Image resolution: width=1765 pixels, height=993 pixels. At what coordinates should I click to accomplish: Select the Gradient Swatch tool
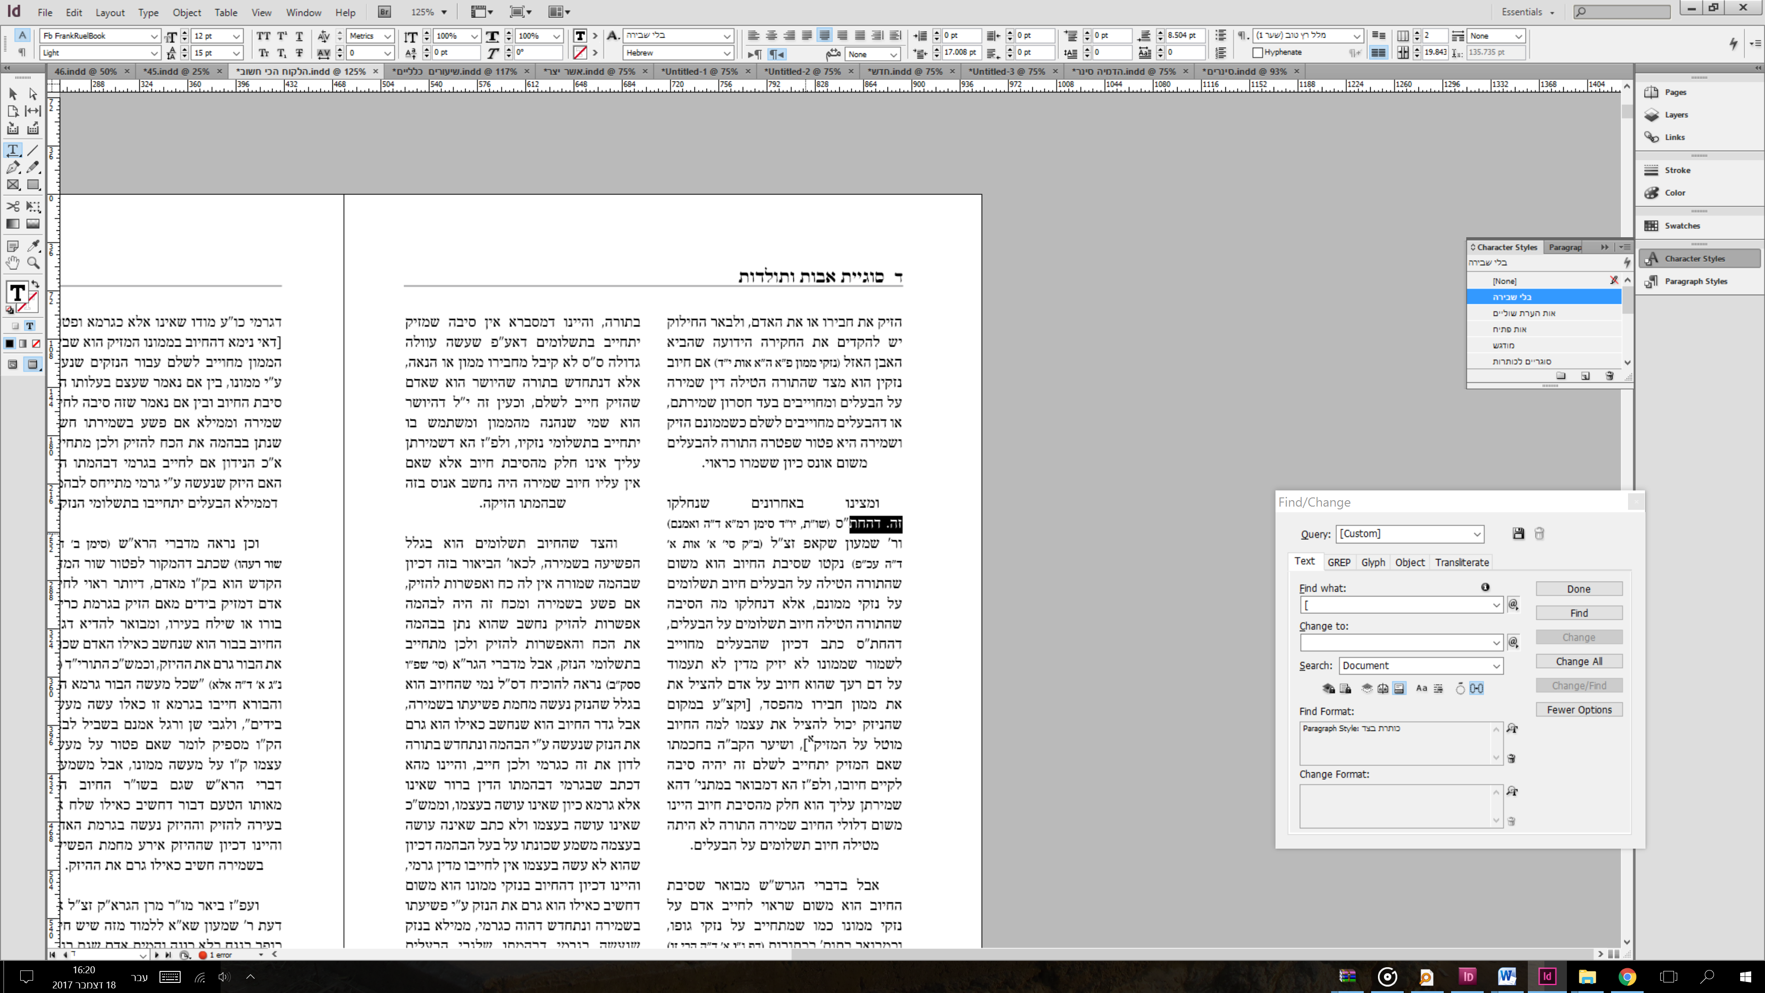pyautogui.click(x=13, y=224)
